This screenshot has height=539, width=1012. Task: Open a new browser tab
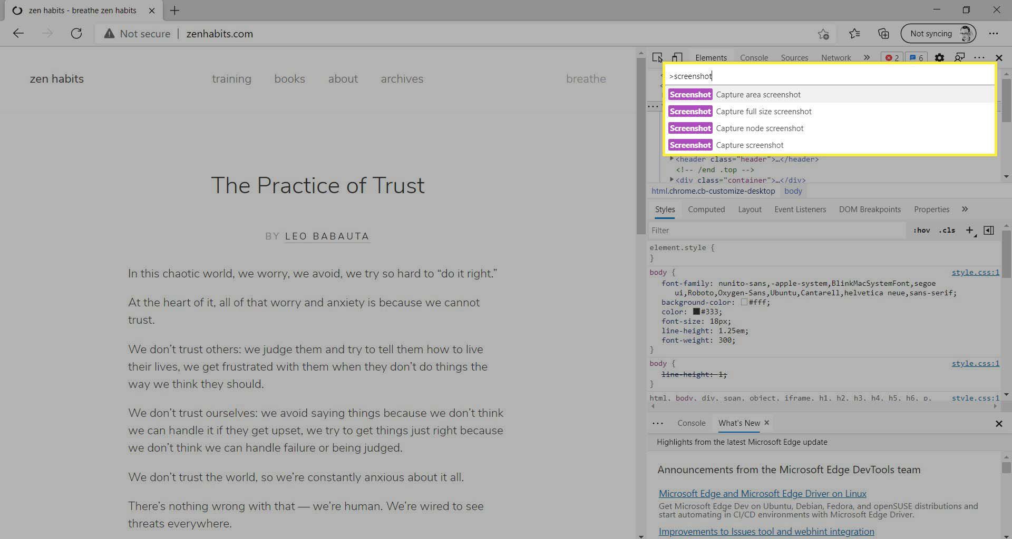click(x=174, y=11)
